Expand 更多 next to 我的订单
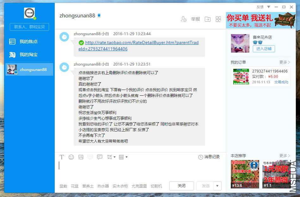 click(x=284, y=62)
